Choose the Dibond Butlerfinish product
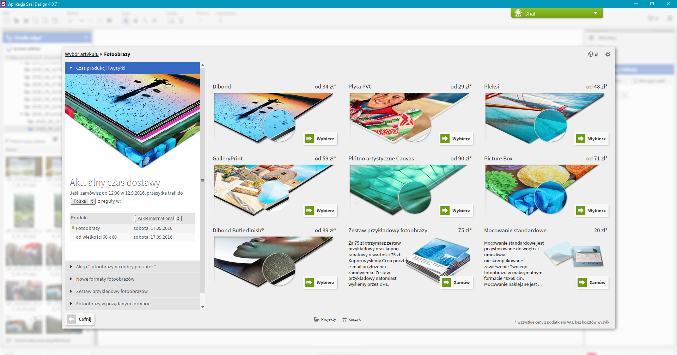Screen dimensions: 677x355 click(x=320, y=282)
